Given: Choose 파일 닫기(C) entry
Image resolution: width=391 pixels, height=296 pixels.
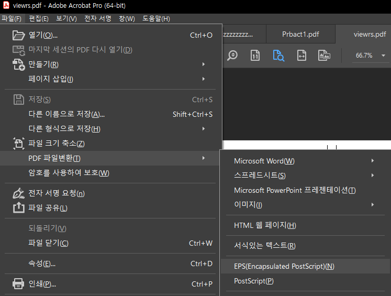Looking at the screenshot, I should point(111,243).
